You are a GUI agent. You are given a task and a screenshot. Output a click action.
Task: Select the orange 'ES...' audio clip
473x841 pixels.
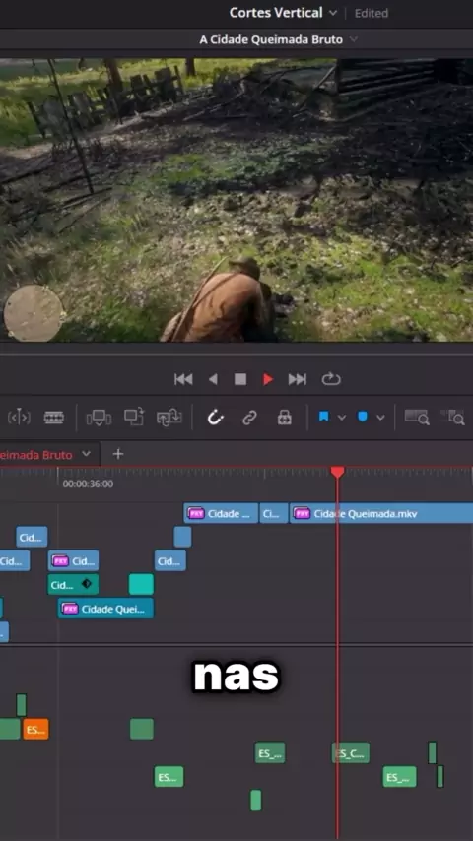tap(36, 730)
